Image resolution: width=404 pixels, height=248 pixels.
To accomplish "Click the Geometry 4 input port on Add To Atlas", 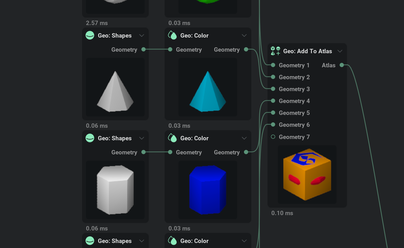I will [x=273, y=101].
